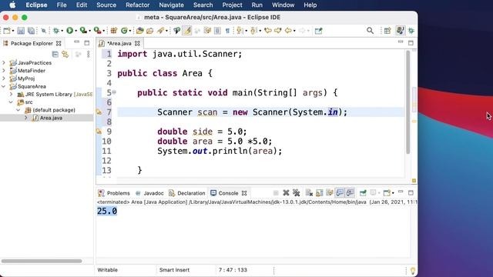Open the Navigate menu

click(171, 5)
